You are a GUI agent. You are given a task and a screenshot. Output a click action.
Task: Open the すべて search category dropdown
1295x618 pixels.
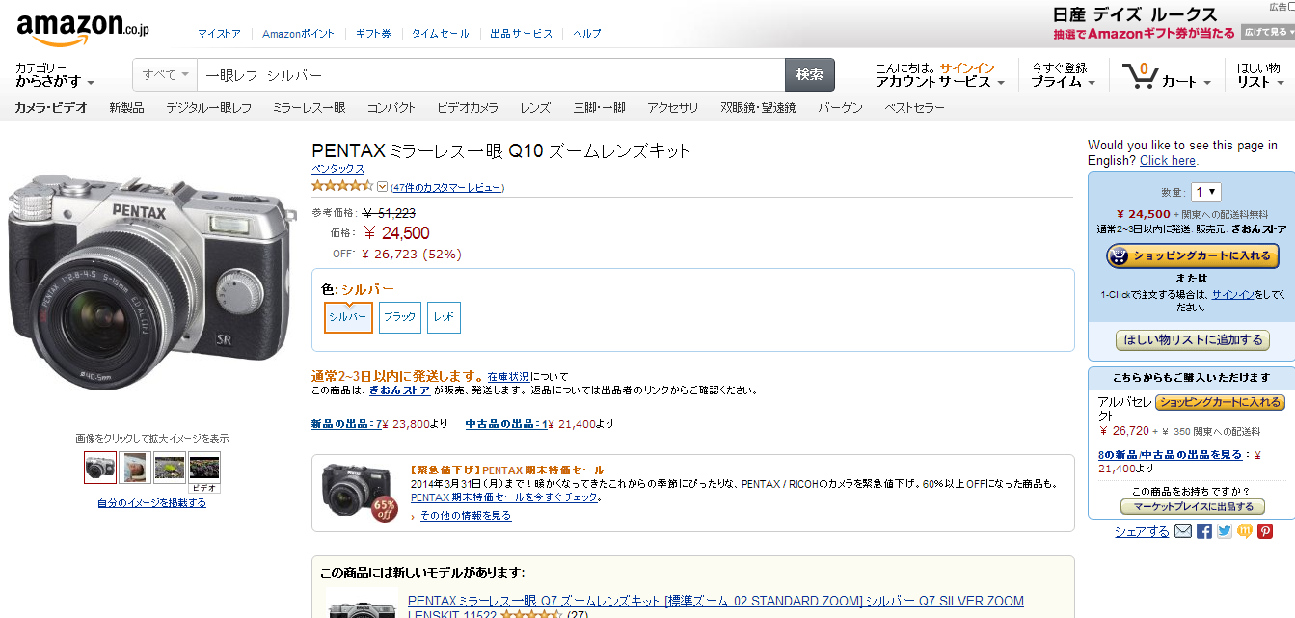(165, 75)
